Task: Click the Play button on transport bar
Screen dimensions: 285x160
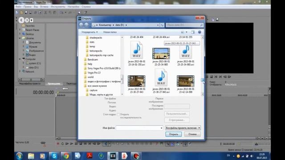Action: coord(72,144)
